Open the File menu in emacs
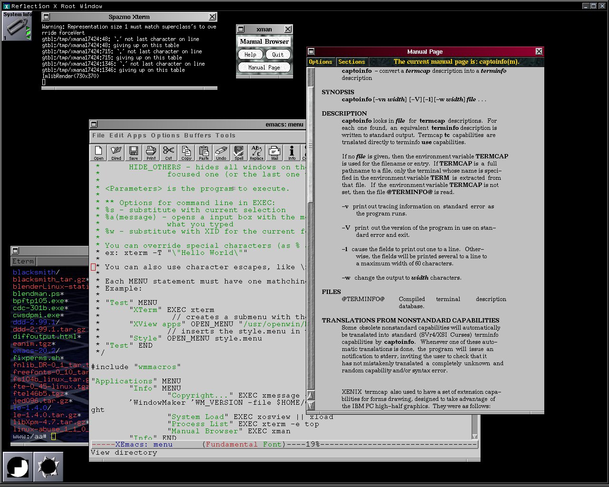 pyautogui.click(x=98, y=136)
